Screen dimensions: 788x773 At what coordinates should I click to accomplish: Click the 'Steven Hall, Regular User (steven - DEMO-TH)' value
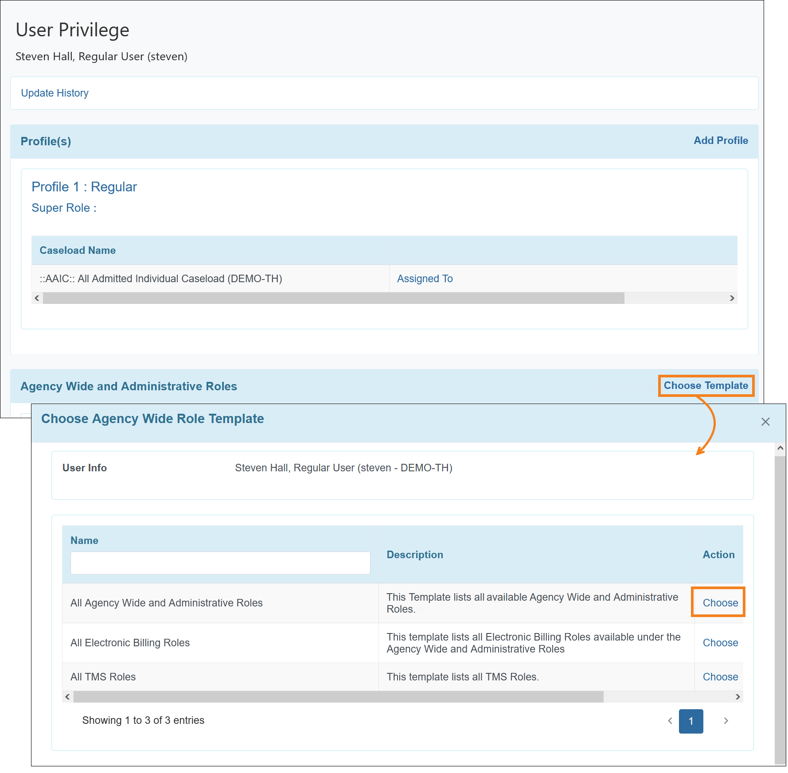[x=343, y=468]
